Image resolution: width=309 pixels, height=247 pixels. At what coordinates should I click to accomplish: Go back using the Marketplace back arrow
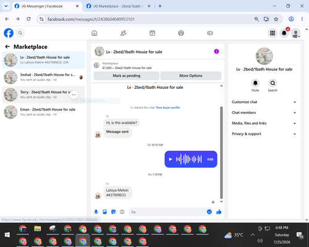[7, 47]
